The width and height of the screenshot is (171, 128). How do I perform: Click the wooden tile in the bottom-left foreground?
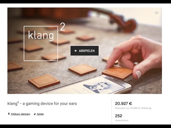tap(44, 82)
